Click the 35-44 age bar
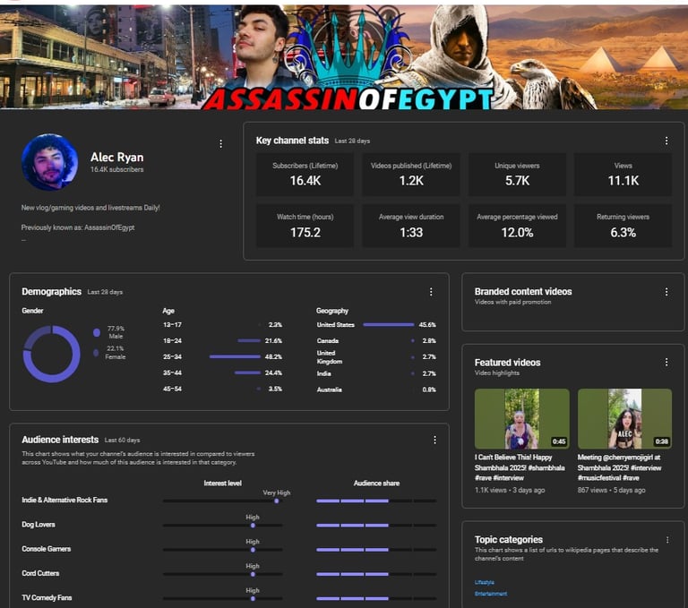The image size is (688, 608). click(x=247, y=373)
